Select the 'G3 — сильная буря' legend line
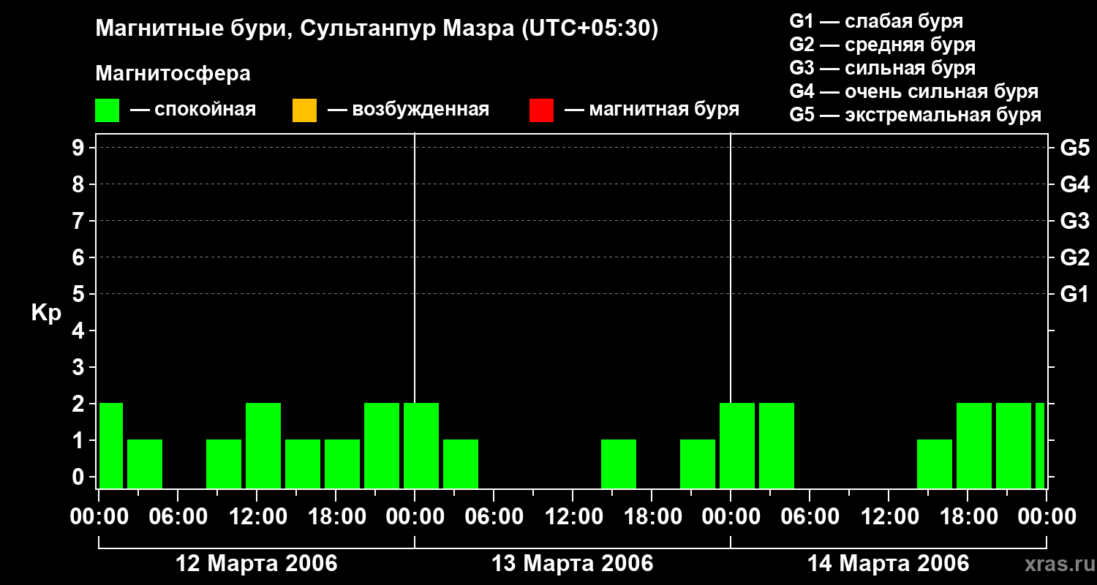Viewport: 1097px width, 585px height. [883, 68]
